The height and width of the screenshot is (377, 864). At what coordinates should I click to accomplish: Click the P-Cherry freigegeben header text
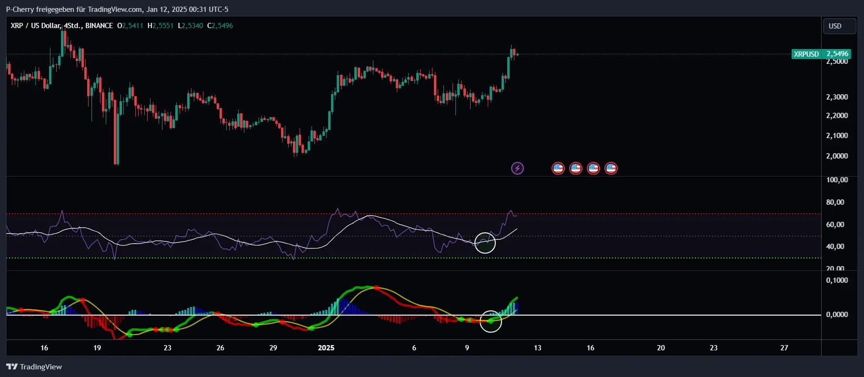pos(117,10)
